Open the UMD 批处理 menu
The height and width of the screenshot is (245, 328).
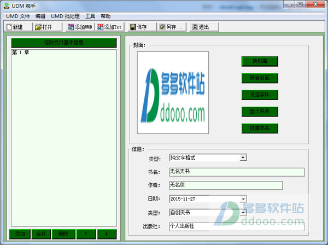pos(65,16)
